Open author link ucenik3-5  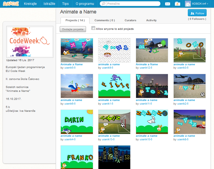click(183, 68)
